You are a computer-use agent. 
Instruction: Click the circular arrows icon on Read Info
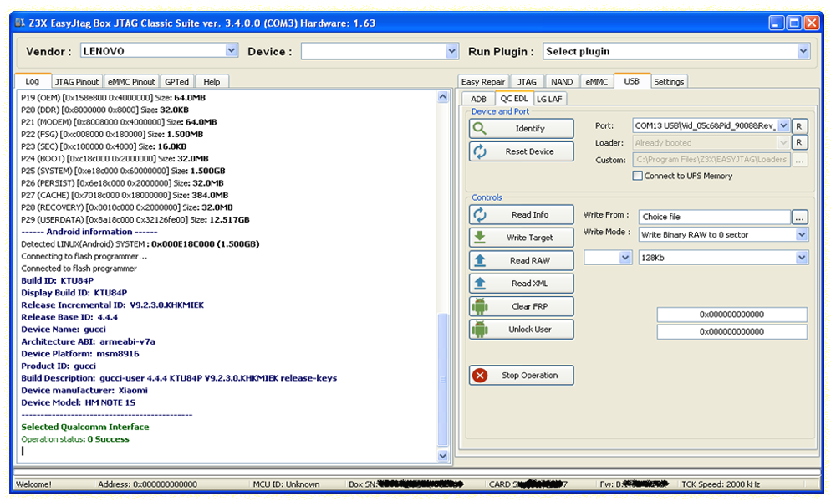[x=480, y=214]
